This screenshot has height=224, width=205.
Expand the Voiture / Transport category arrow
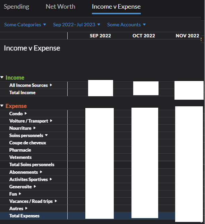click(x=51, y=121)
